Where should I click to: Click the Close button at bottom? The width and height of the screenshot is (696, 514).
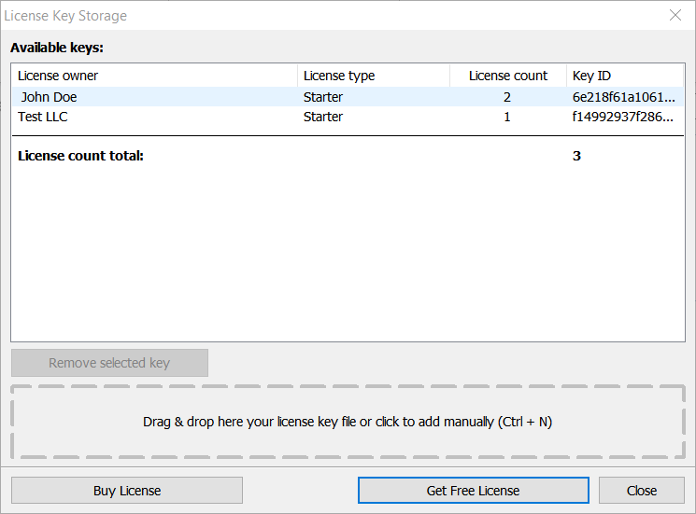[x=642, y=491]
